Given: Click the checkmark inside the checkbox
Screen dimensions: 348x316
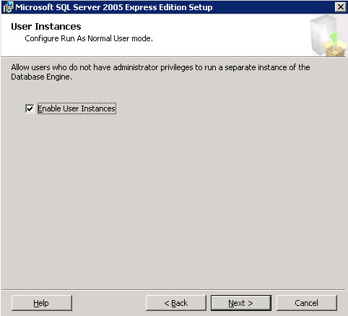Looking at the screenshot, I should [30, 108].
